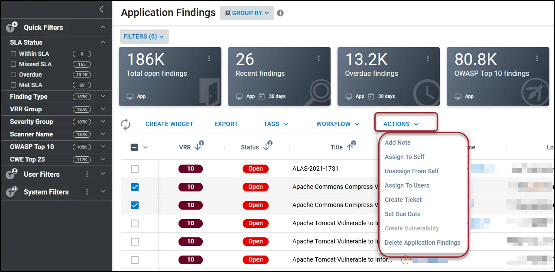Viewport: 555px width, 272px height.
Task: Click the Export button
Action: pos(226,124)
